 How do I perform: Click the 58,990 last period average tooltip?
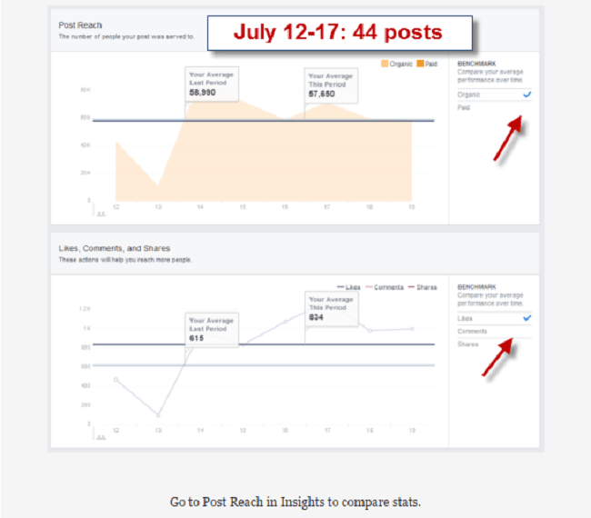pos(212,84)
